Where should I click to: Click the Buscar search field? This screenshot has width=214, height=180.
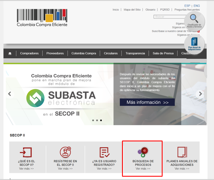click(x=170, y=17)
